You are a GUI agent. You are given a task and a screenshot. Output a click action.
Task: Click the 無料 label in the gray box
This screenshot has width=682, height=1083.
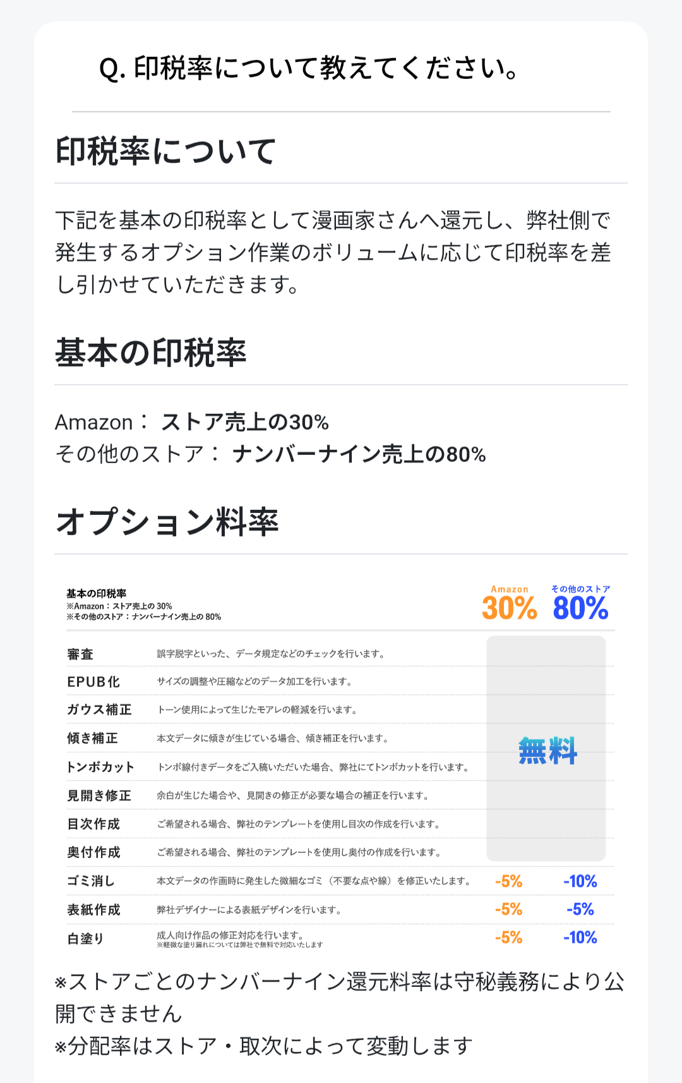[547, 751]
